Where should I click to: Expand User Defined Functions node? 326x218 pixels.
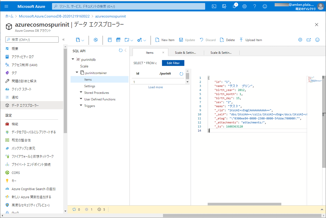(x=81, y=99)
